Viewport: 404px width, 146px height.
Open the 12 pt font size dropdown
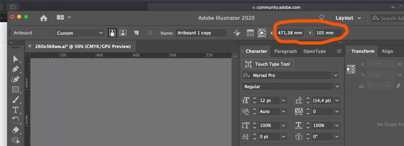(284, 100)
